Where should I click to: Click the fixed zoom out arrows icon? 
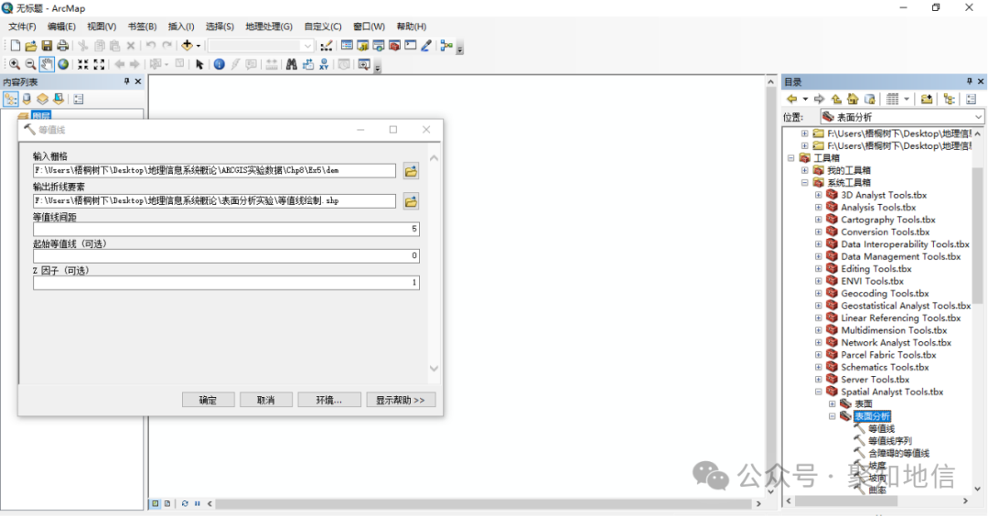(99, 64)
